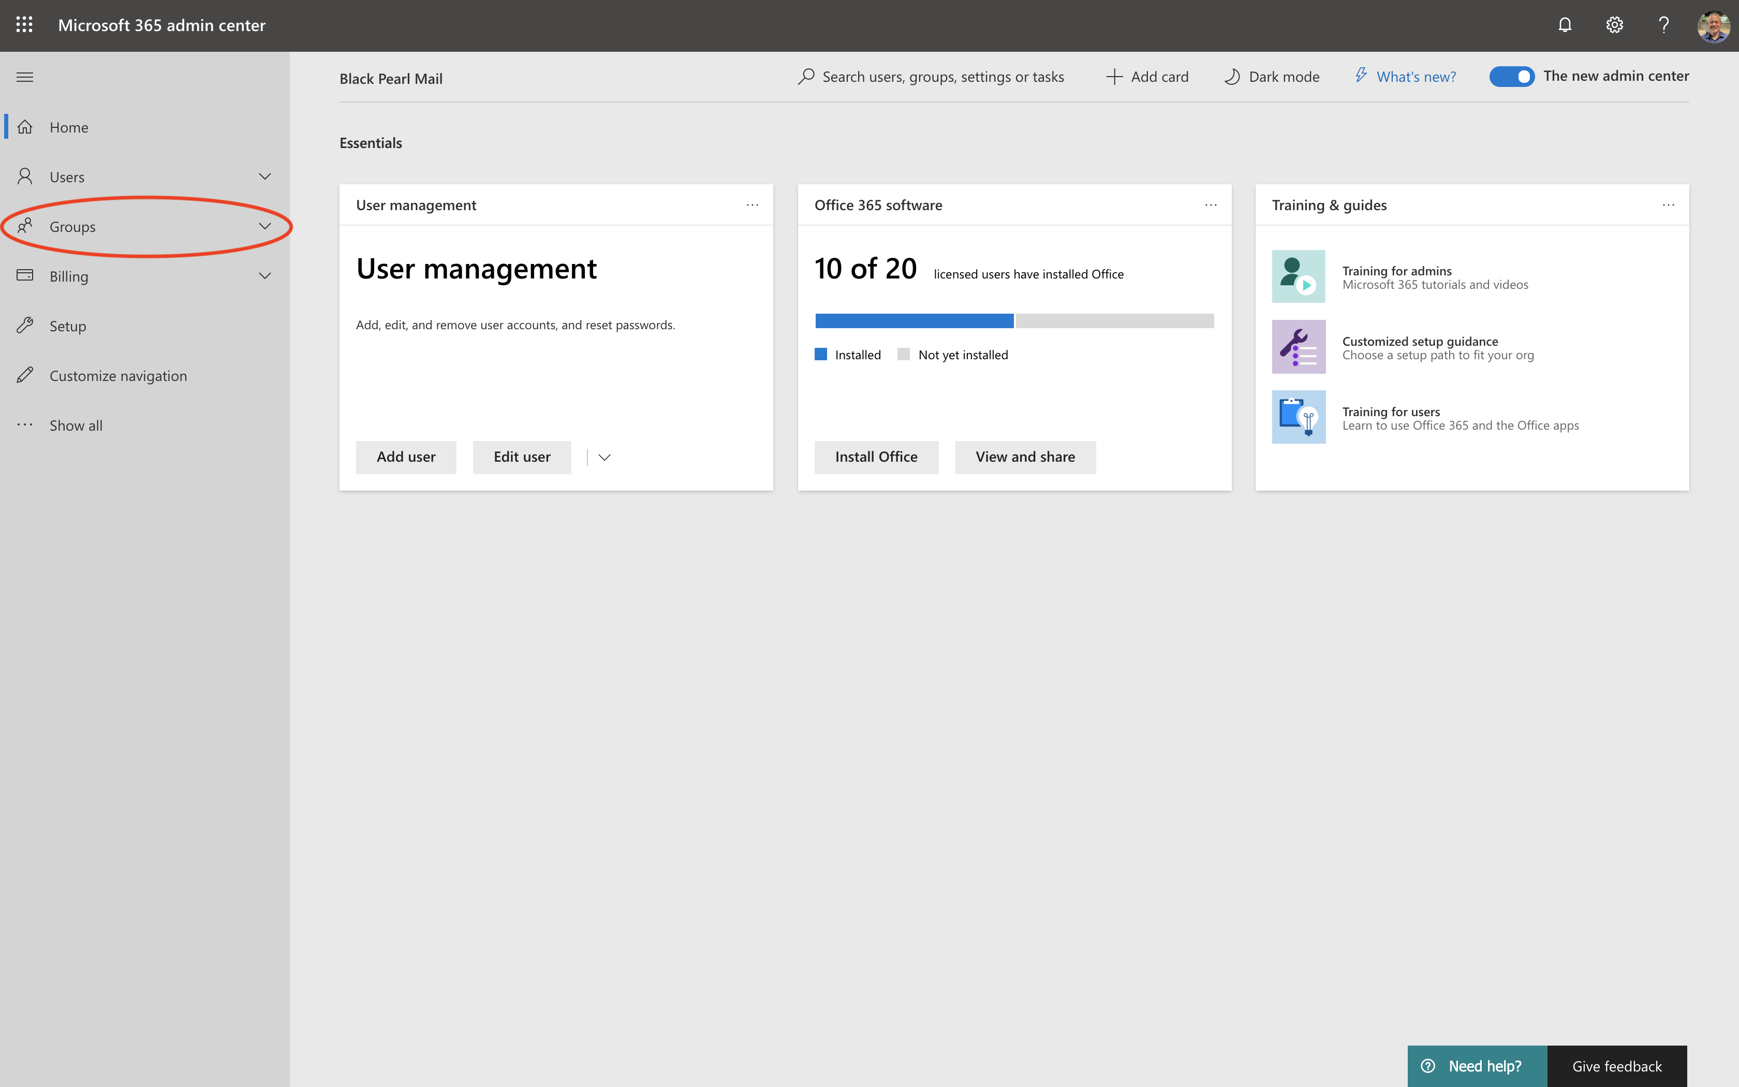Click the Training for admins icon
Viewport: 1739px width, 1087px height.
click(x=1298, y=277)
